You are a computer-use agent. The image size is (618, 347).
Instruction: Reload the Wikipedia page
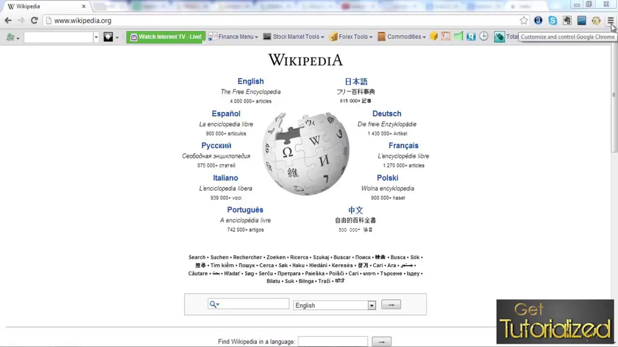point(34,21)
